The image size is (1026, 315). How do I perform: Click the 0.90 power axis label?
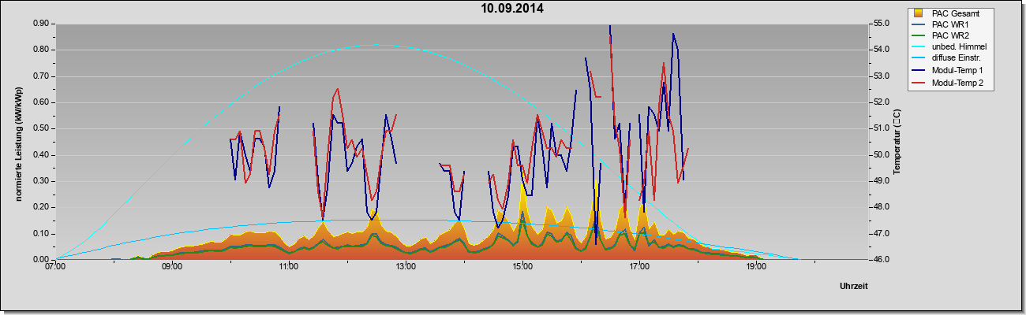click(x=42, y=24)
